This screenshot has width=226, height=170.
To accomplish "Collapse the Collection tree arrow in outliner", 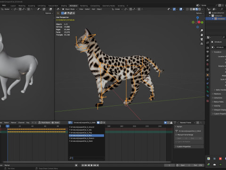I will coord(210,16).
